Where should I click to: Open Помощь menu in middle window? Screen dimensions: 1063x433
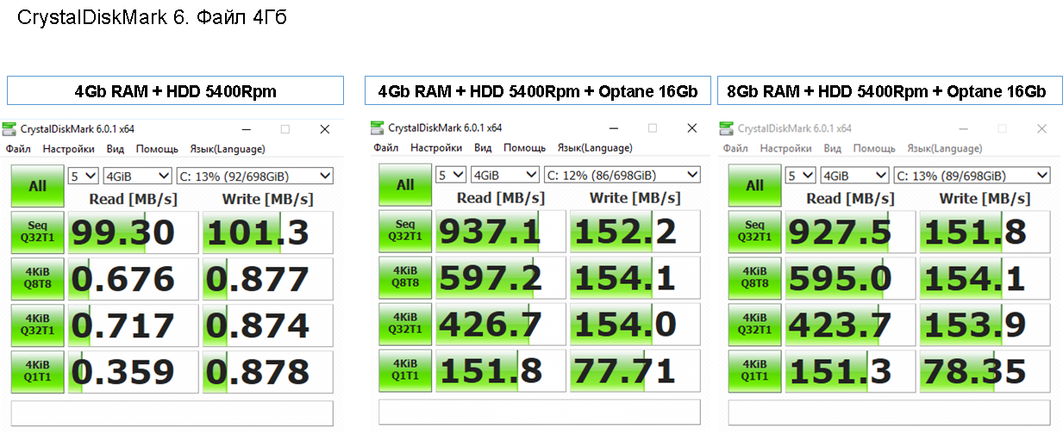coord(524,148)
